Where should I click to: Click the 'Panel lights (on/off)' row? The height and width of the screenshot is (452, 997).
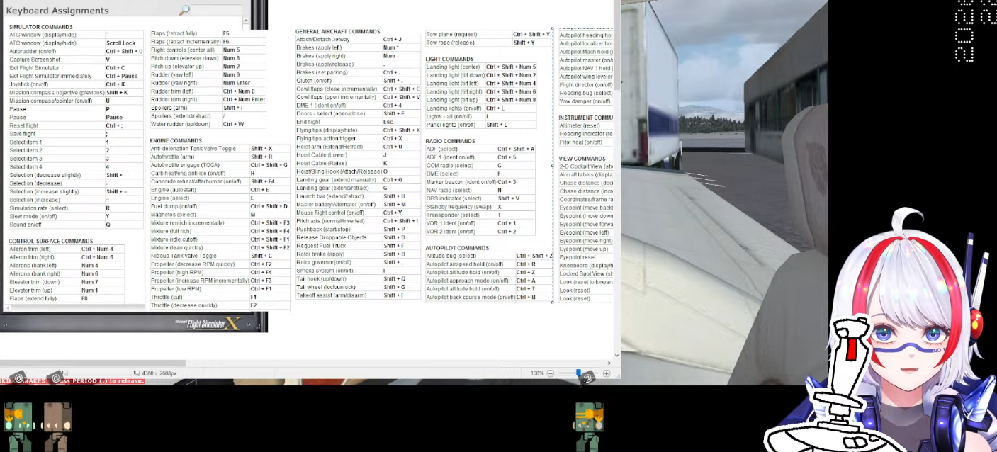pos(480,125)
